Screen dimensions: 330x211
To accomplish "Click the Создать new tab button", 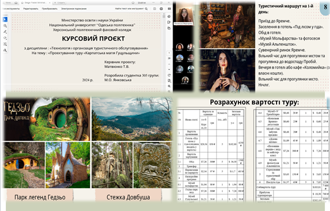I will click(59, 3).
